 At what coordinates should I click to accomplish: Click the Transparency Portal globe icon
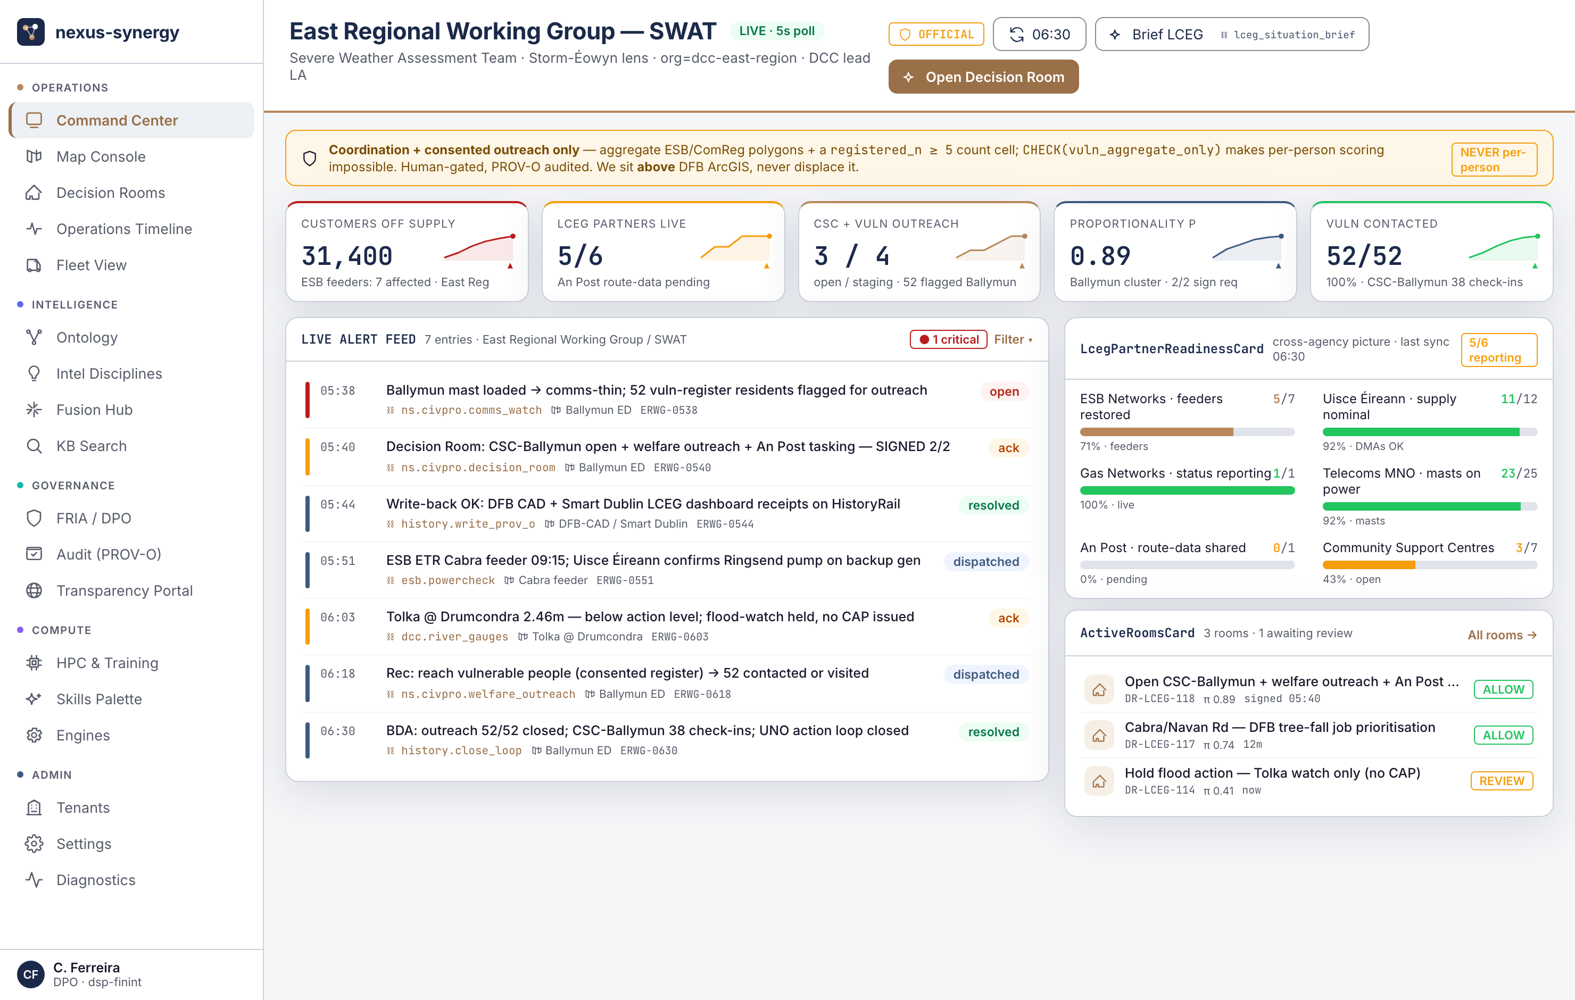point(34,590)
